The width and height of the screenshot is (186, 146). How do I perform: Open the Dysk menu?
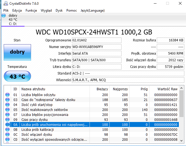click(59, 10)
